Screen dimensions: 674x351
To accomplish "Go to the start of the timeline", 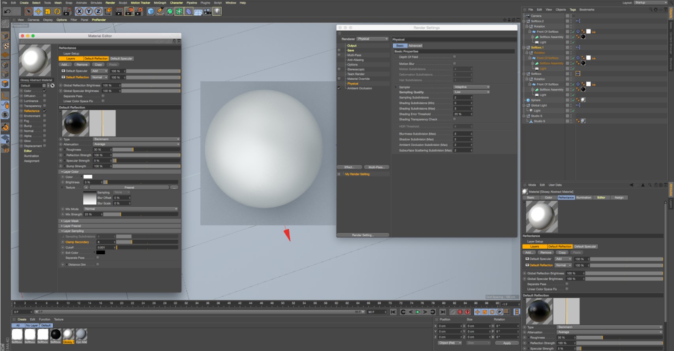I will pyautogui.click(x=393, y=312).
